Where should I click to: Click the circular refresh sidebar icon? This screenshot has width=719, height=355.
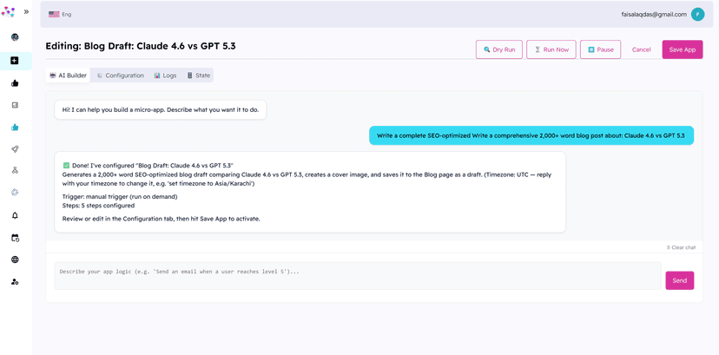(15, 193)
